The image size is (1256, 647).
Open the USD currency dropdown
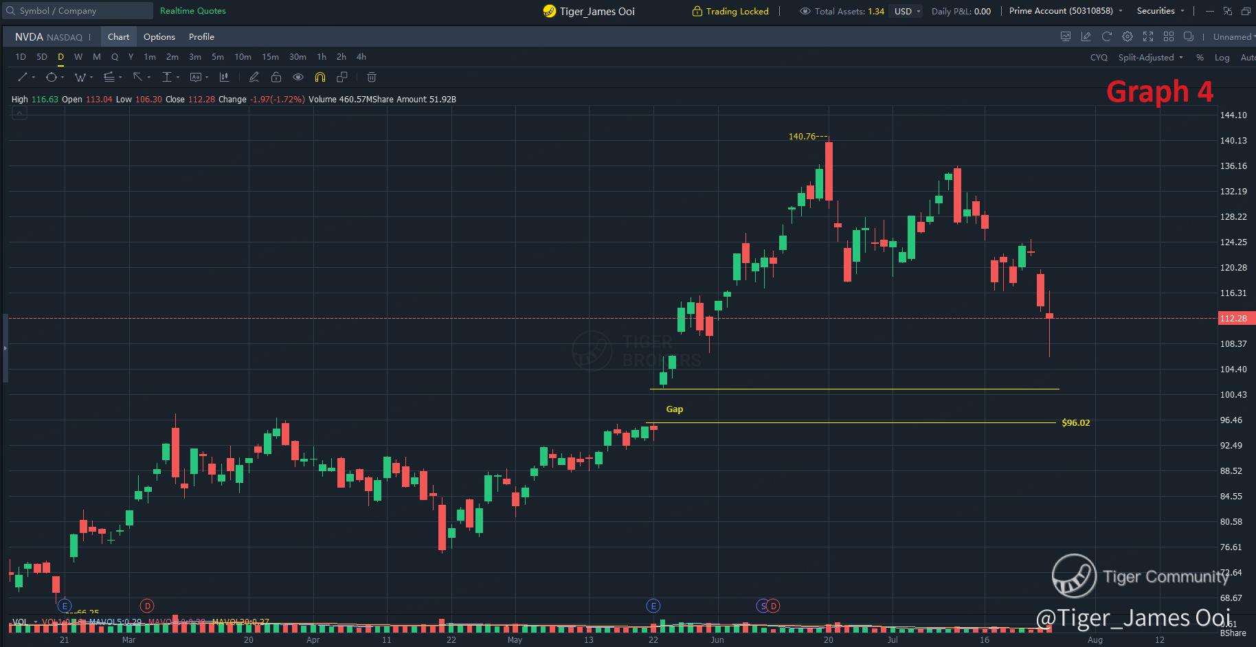pos(907,11)
